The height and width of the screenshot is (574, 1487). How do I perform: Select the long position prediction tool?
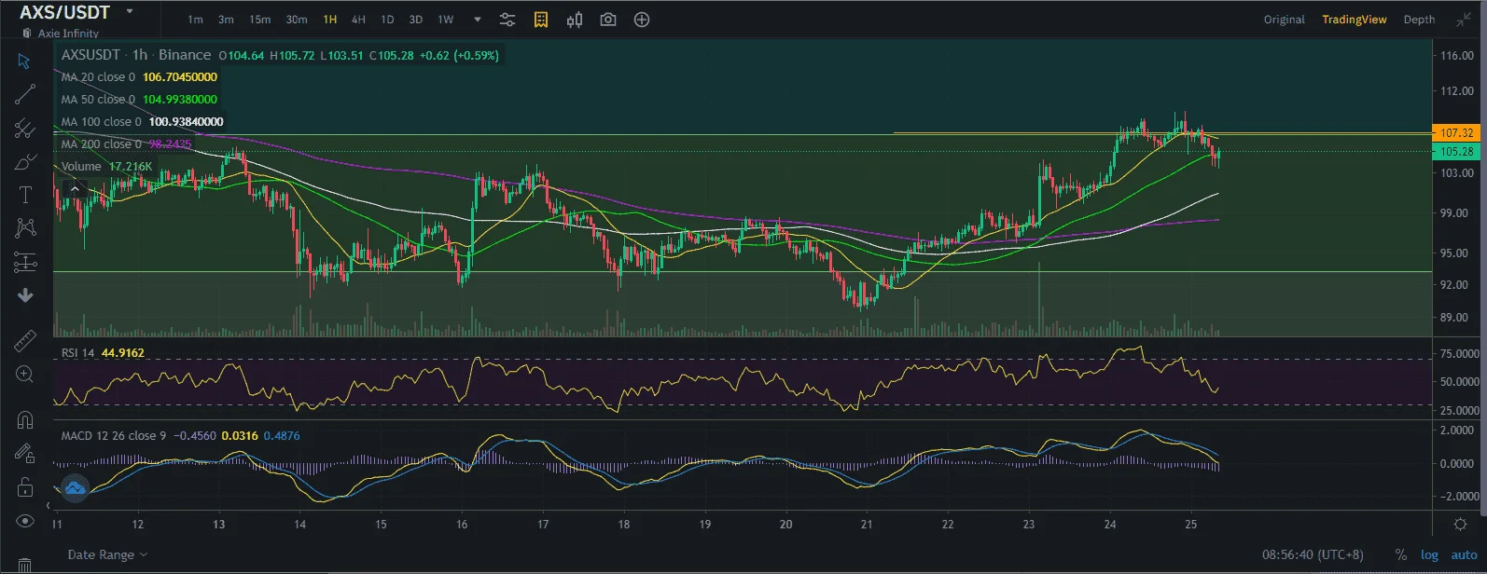pos(24,263)
